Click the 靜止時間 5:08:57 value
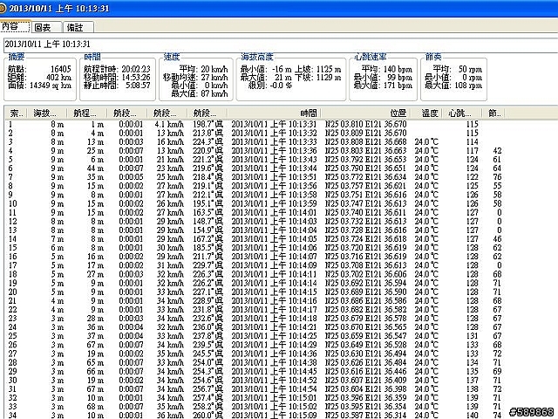The image size is (558, 419). tap(138, 86)
